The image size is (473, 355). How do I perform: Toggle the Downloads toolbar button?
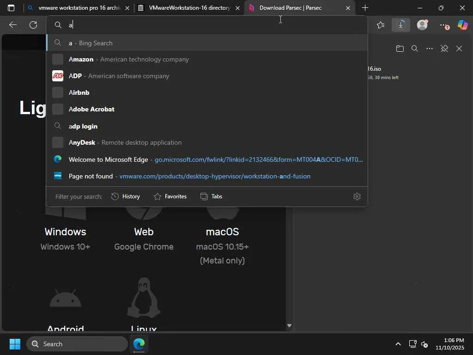pyautogui.click(x=401, y=25)
